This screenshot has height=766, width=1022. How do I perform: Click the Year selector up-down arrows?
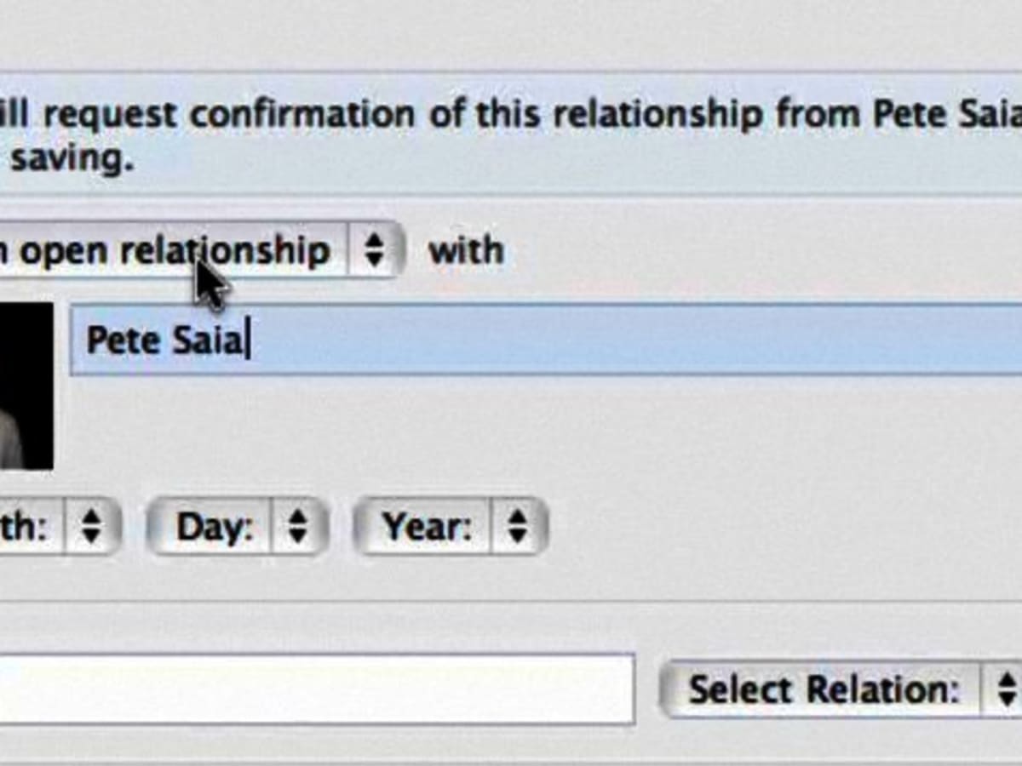[518, 528]
